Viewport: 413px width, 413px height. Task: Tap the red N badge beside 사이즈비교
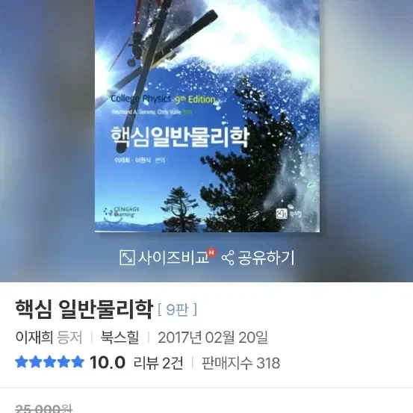tap(212, 252)
